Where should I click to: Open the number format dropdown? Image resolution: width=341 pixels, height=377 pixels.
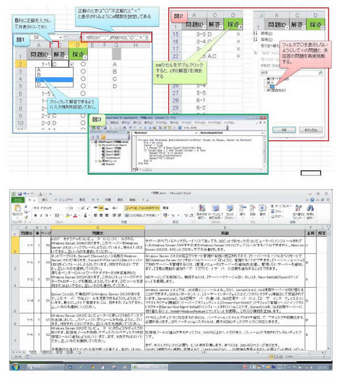[192, 208]
